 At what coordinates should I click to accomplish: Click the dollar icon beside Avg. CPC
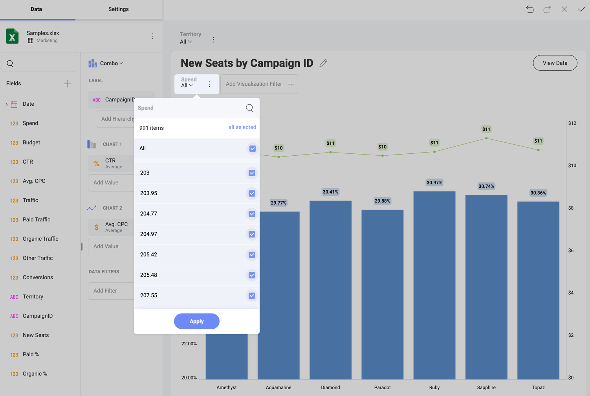click(97, 227)
